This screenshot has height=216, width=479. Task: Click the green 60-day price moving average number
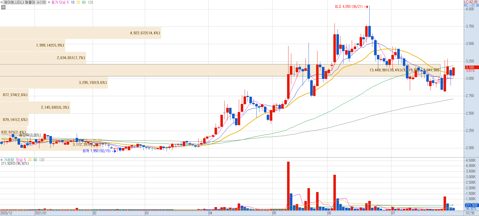(x=84, y=2)
